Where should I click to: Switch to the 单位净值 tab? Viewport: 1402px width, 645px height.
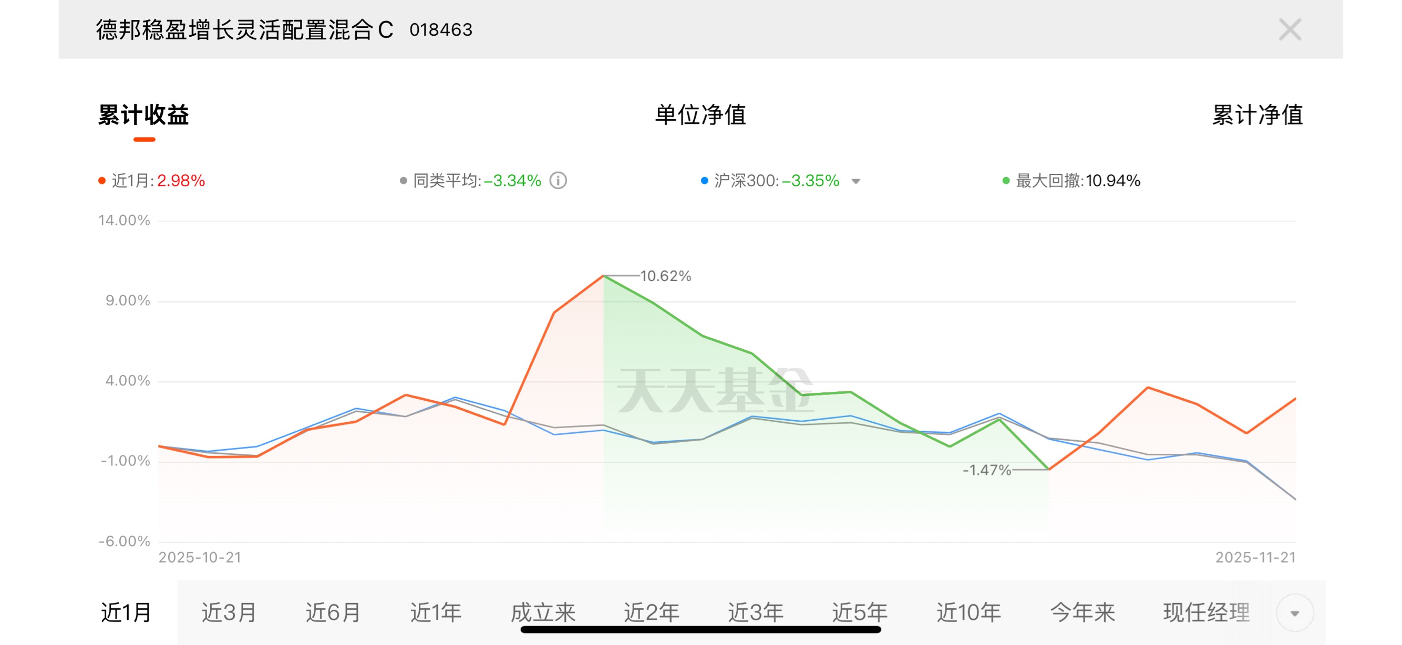coord(700,116)
